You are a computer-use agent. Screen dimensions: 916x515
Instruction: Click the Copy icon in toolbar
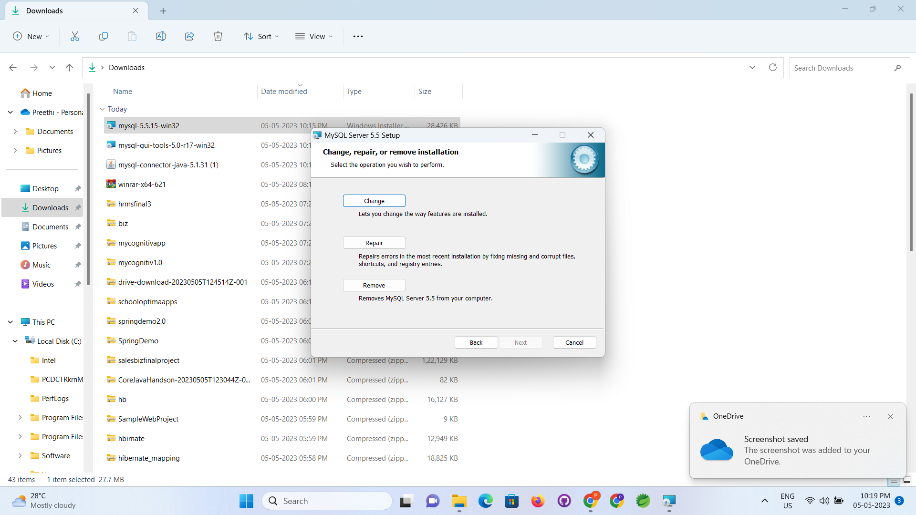pos(104,36)
